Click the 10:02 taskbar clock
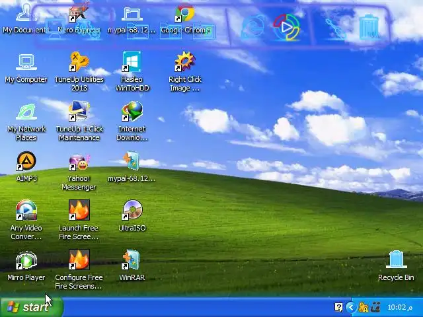This screenshot has width=423, height=317. [x=400, y=307]
